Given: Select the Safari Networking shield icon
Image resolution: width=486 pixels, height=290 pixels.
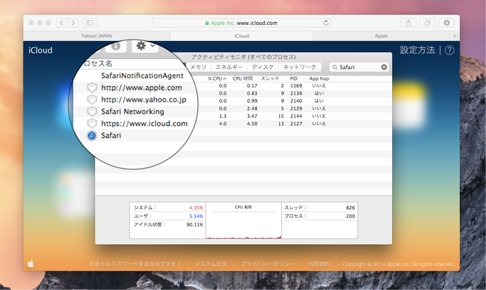Looking at the screenshot, I should coord(92,112).
